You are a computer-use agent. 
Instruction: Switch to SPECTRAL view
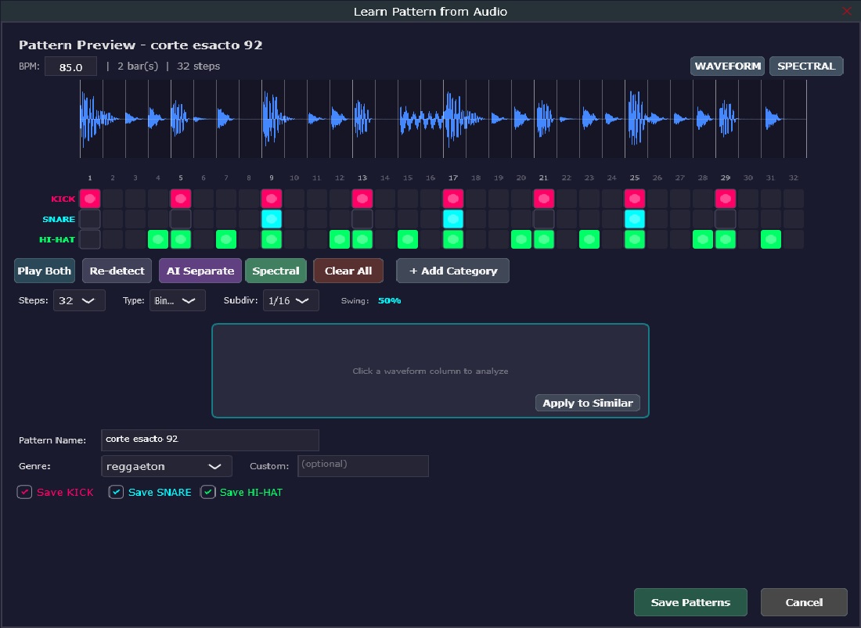(806, 66)
